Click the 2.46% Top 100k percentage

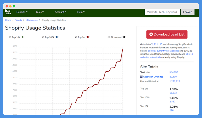coord(173,98)
